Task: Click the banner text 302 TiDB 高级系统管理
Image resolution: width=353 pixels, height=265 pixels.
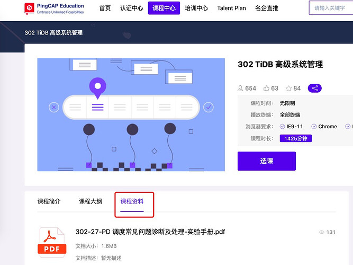Action: [x=53, y=33]
